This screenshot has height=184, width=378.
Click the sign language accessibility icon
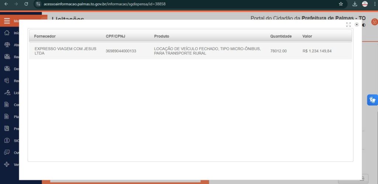(x=372, y=100)
